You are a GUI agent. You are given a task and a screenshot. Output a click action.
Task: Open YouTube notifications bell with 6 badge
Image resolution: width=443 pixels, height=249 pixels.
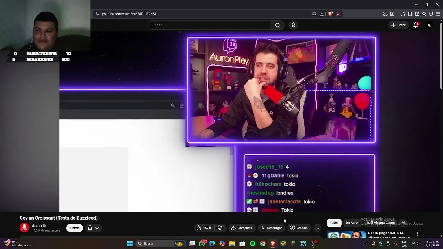point(416,25)
